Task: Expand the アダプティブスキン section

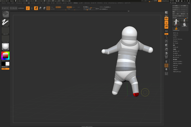Action: coord(178,64)
